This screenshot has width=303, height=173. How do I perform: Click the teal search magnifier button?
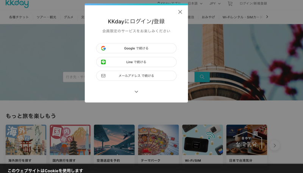pos(202,77)
